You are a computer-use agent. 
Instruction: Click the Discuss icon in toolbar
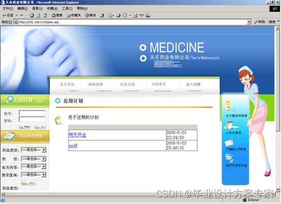135,15
